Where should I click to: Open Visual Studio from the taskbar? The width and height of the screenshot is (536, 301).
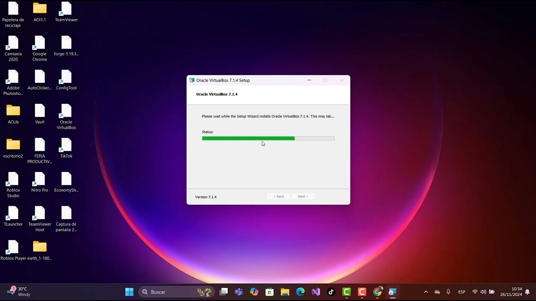[x=316, y=292]
